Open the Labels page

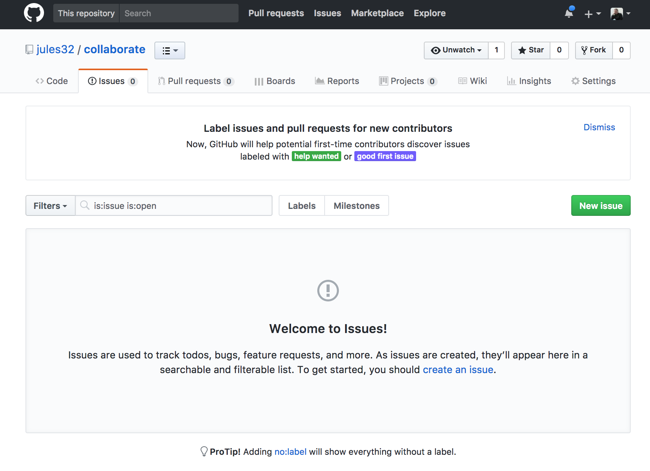click(x=302, y=205)
